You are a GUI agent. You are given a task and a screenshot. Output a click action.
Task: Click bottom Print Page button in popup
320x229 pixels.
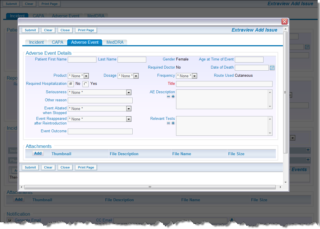(x=86, y=167)
